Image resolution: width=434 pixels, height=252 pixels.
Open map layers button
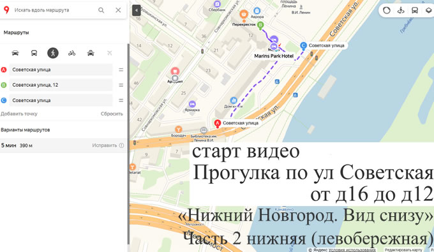coord(428,10)
